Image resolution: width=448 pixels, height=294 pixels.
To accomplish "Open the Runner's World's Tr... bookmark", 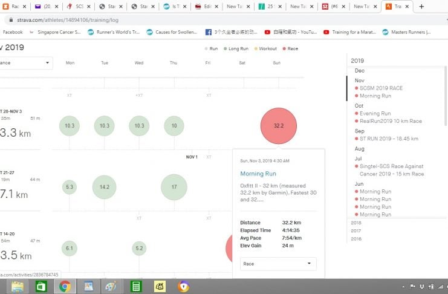I will (x=114, y=32).
